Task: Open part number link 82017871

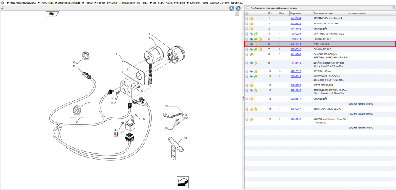Action: pos(295,44)
